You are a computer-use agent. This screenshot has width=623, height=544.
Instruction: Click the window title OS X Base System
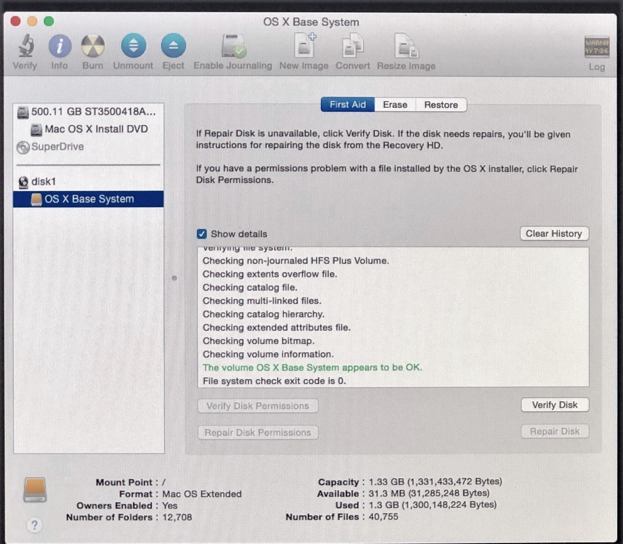(x=311, y=22)
